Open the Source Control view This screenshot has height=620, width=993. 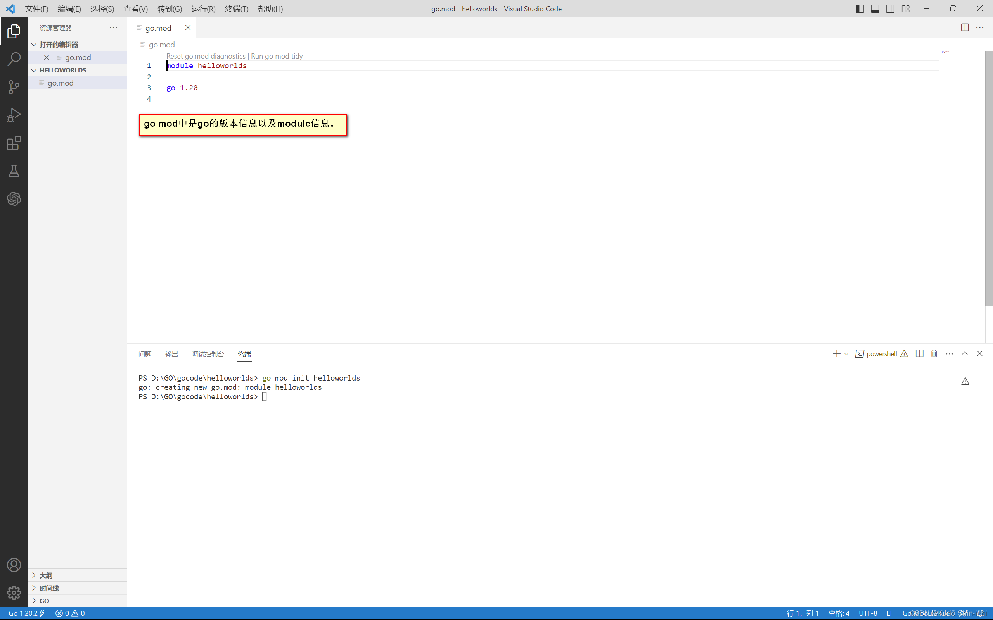(14, 87)
